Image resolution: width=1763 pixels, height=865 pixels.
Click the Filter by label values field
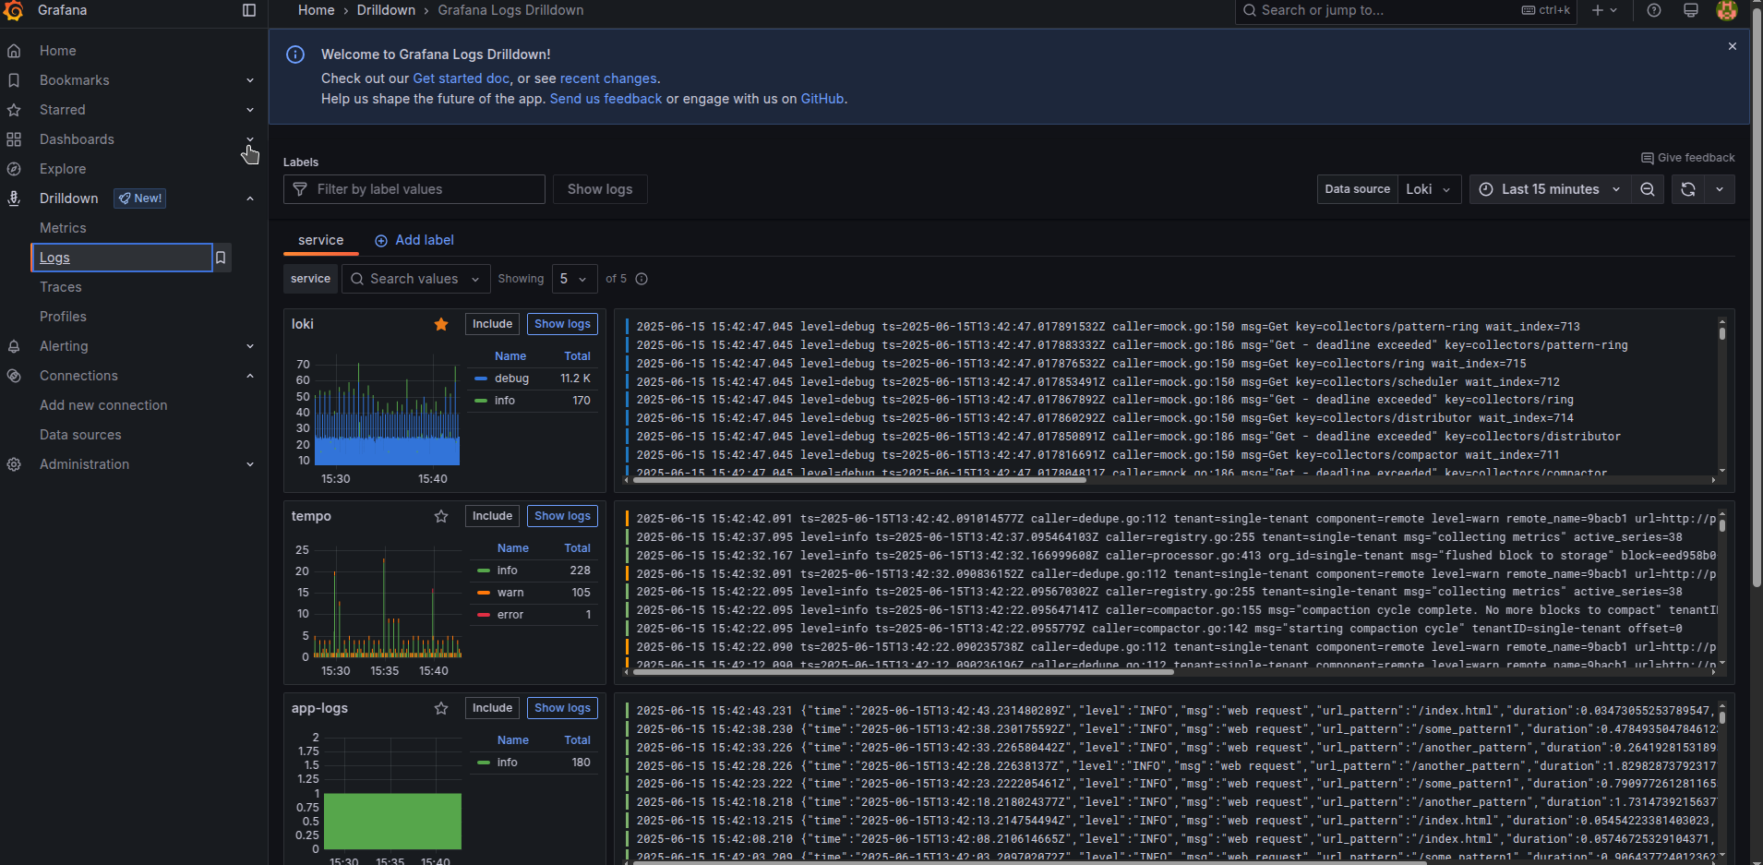(x=414, y=189)
